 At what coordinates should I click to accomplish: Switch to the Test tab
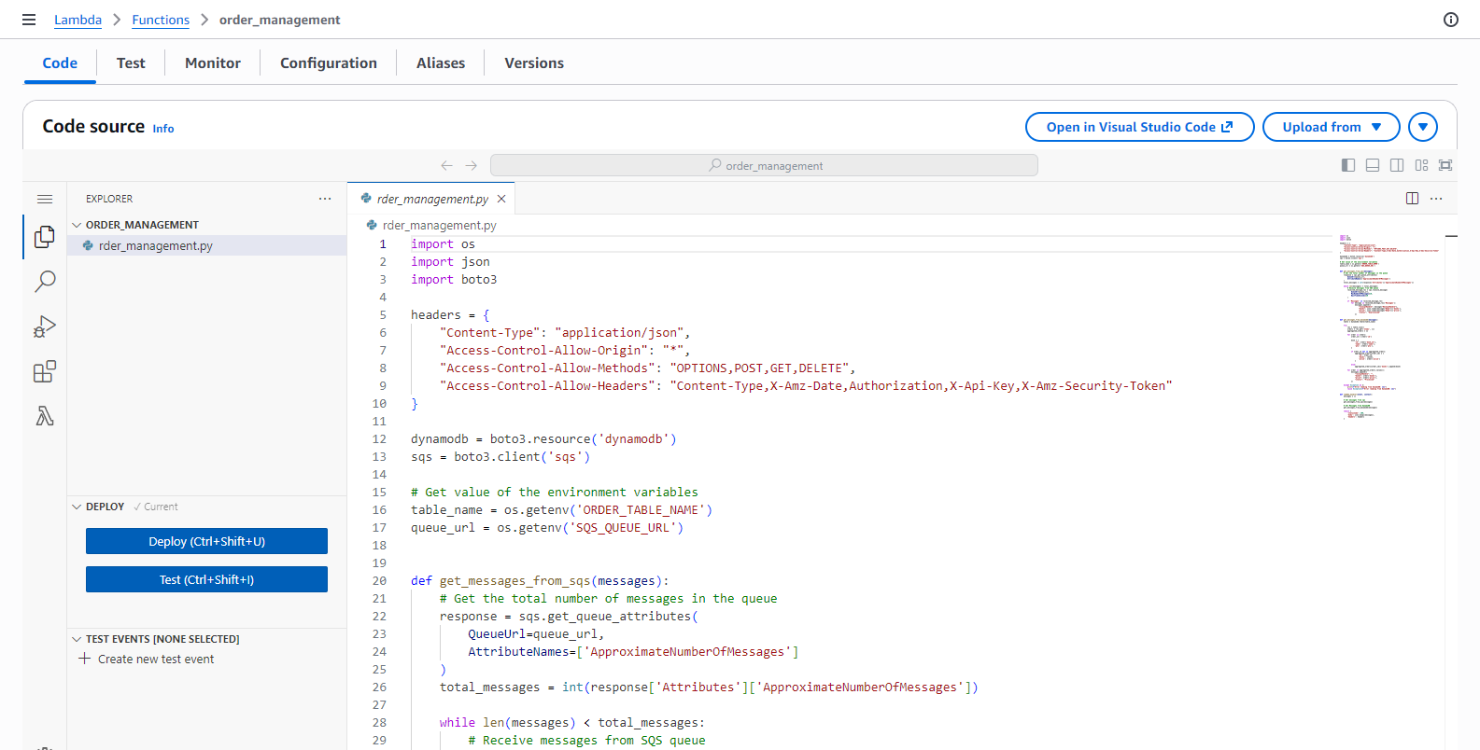click(131, 63)
